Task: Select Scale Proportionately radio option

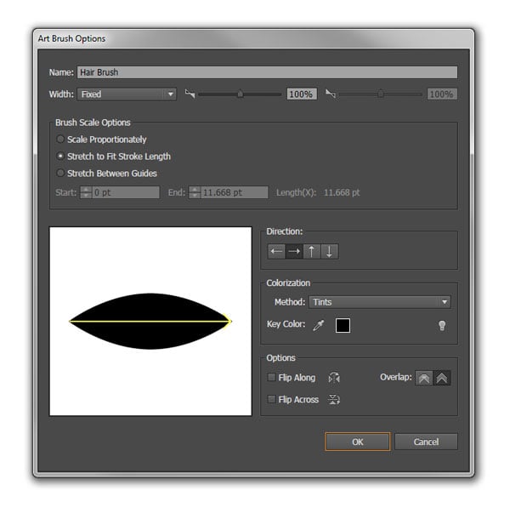Action: (60, 140)
